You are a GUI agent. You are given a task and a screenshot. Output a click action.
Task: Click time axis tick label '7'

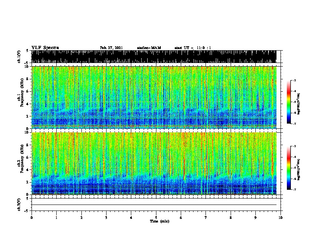206,218
